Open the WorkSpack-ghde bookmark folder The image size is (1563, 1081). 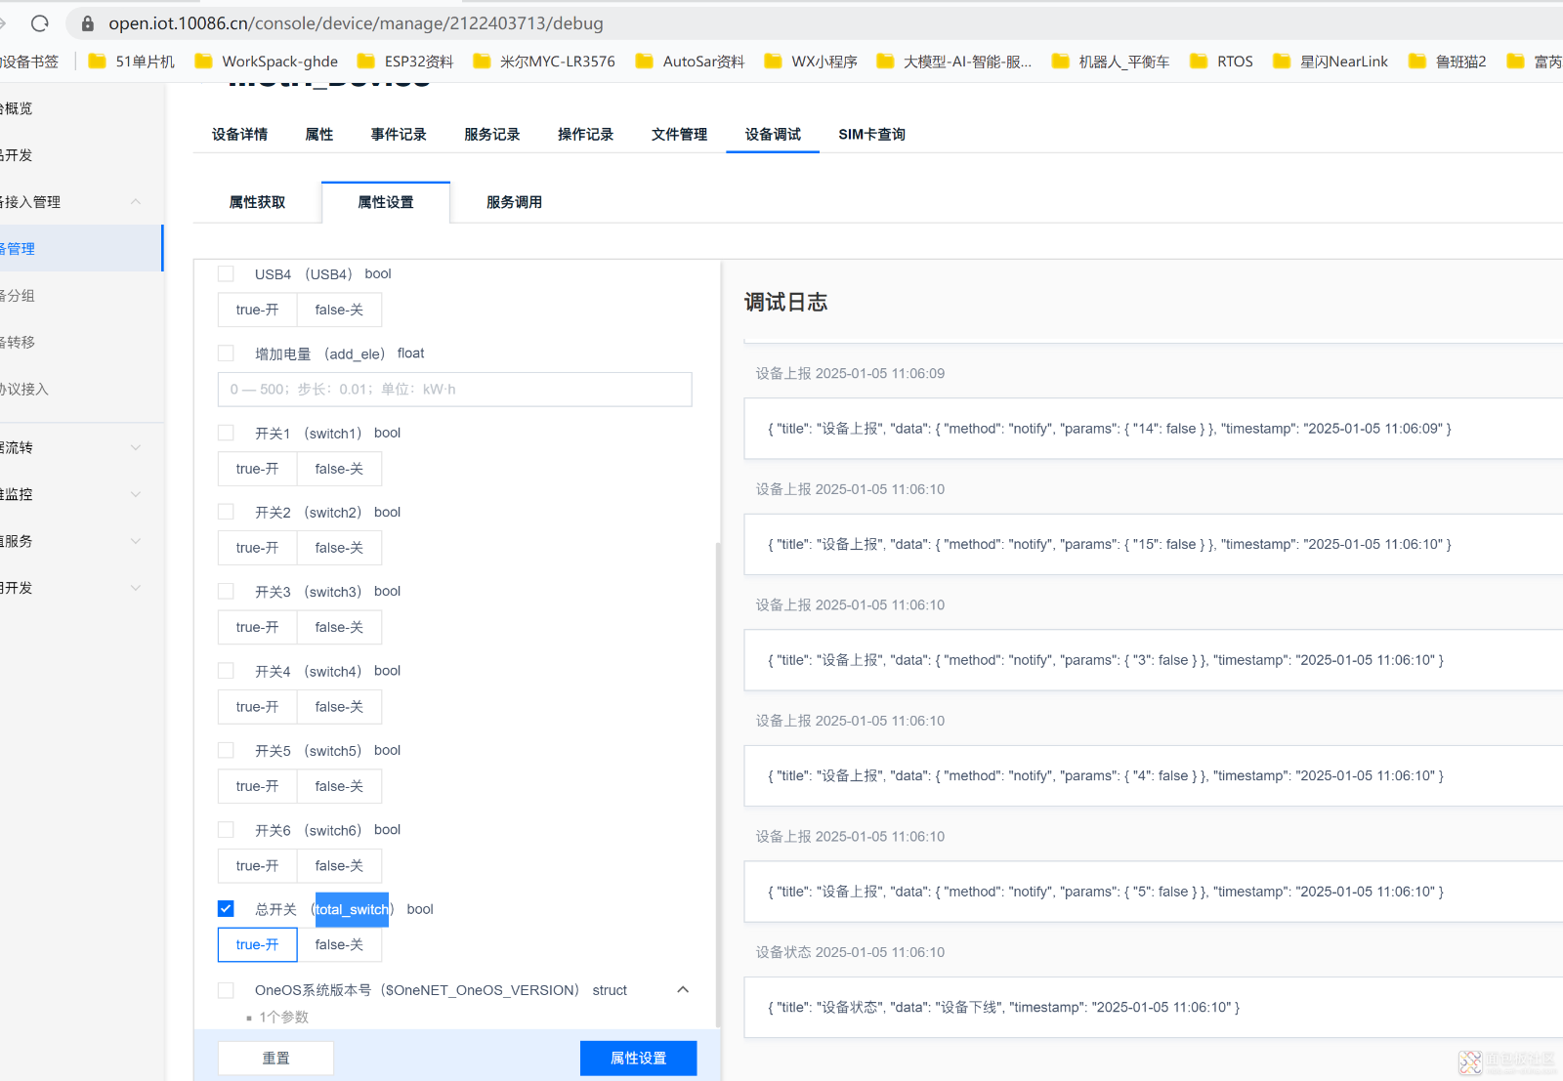tap(267, 62)
